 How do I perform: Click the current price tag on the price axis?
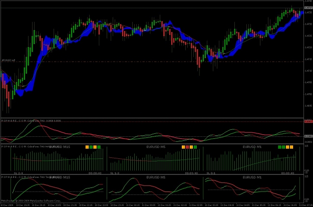coord(308,8)
